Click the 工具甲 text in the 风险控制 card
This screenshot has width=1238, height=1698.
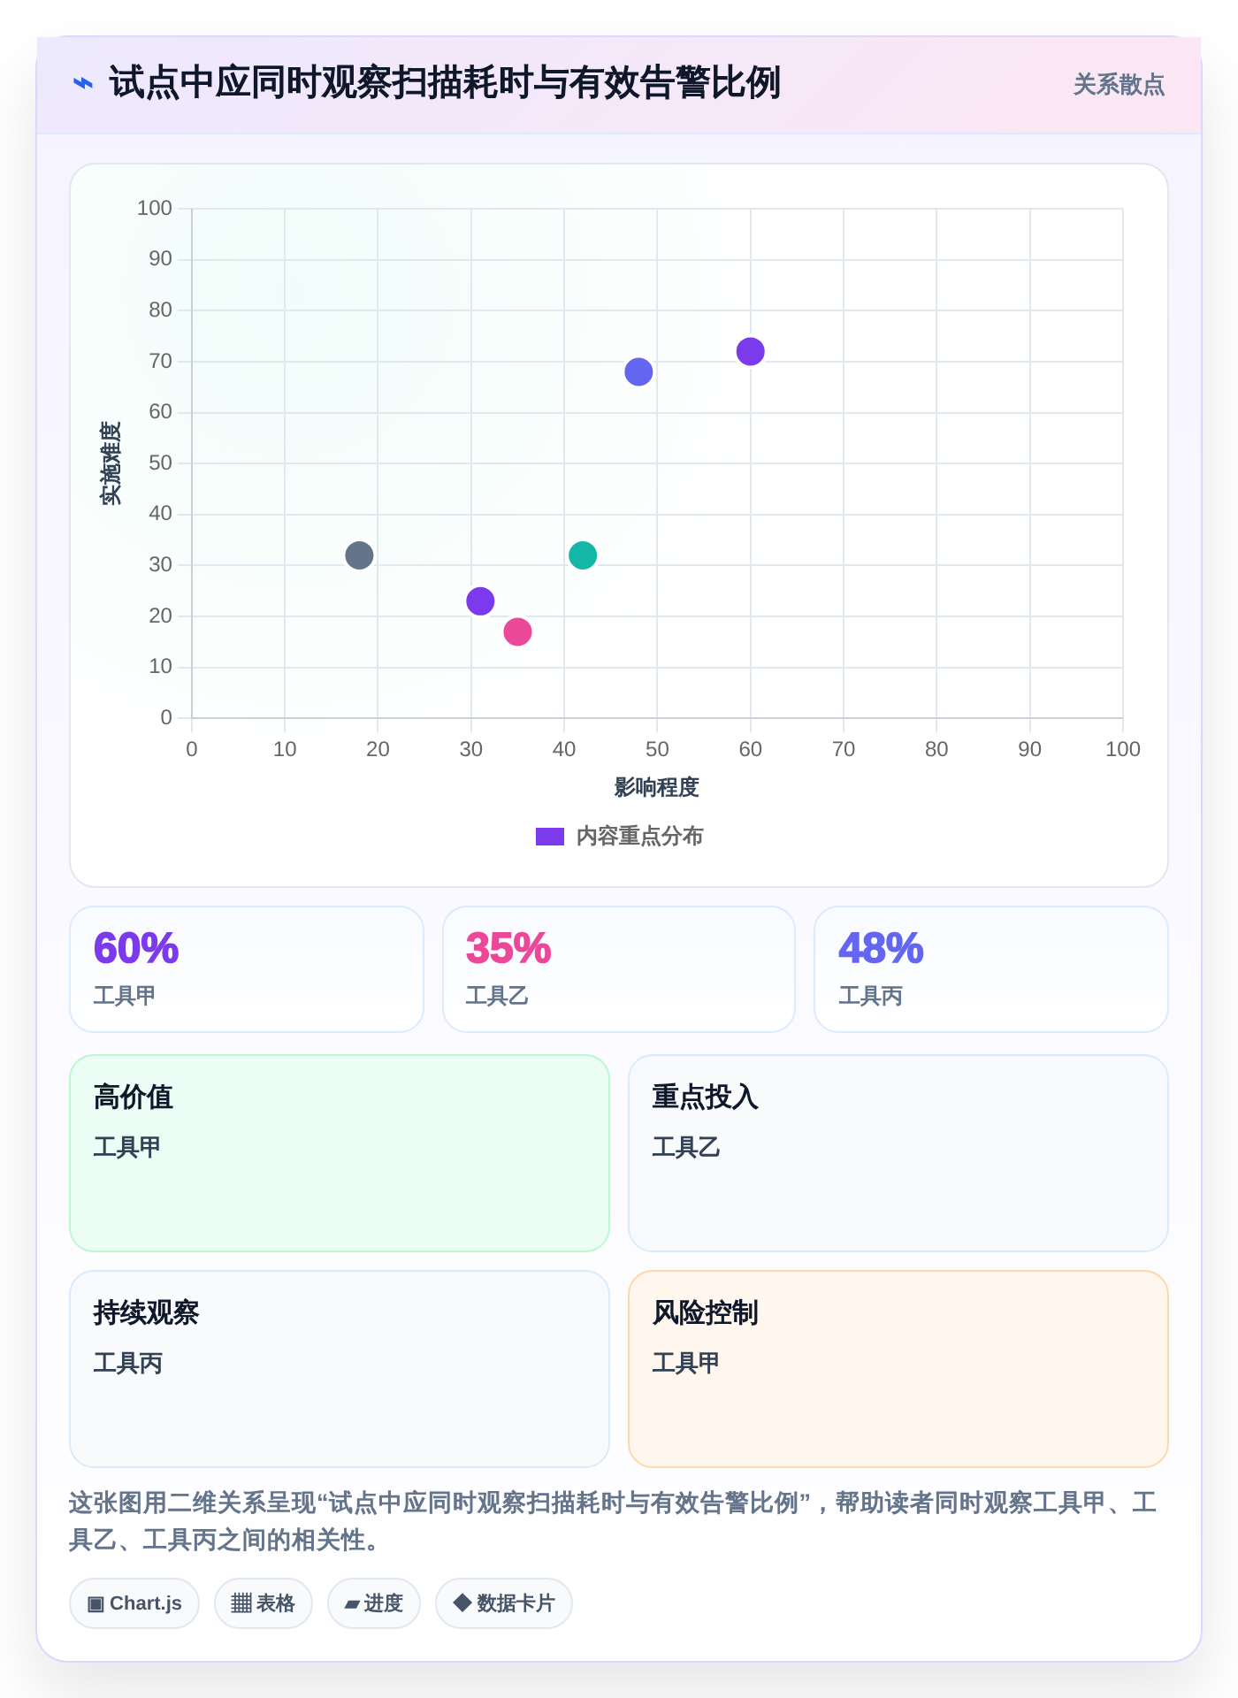pos(686,1364)
